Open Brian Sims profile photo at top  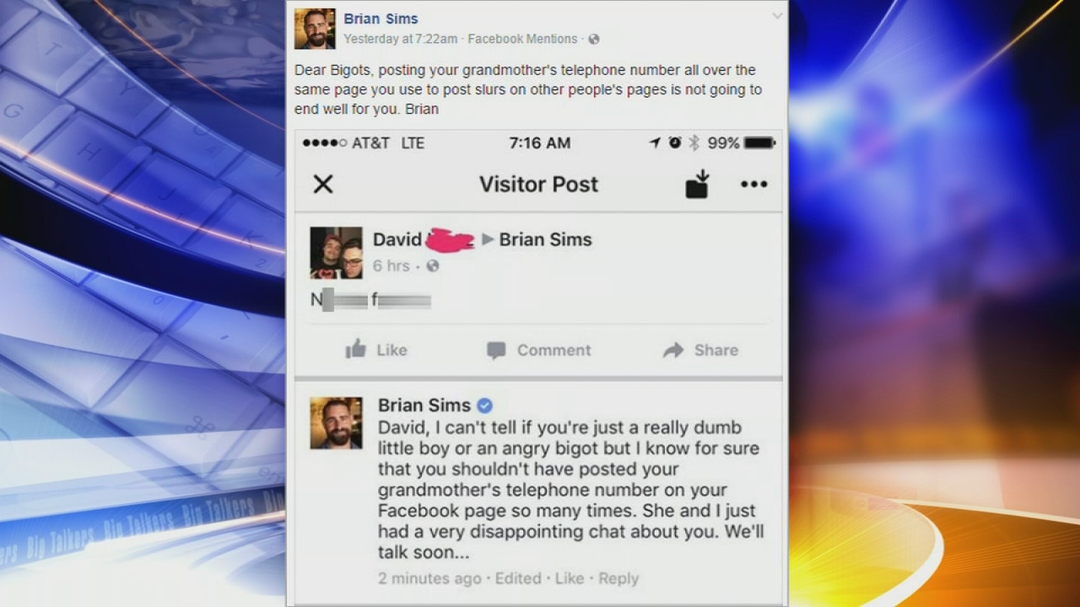point(315,29)
